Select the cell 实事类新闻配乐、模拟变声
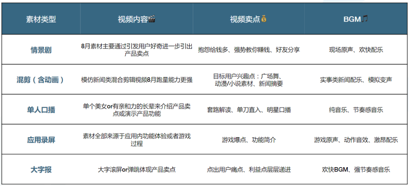 click(x=356, y=80)
